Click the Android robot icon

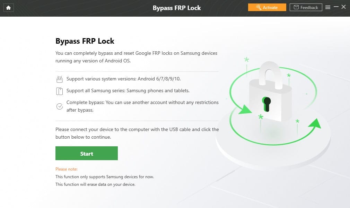point(59,79)
